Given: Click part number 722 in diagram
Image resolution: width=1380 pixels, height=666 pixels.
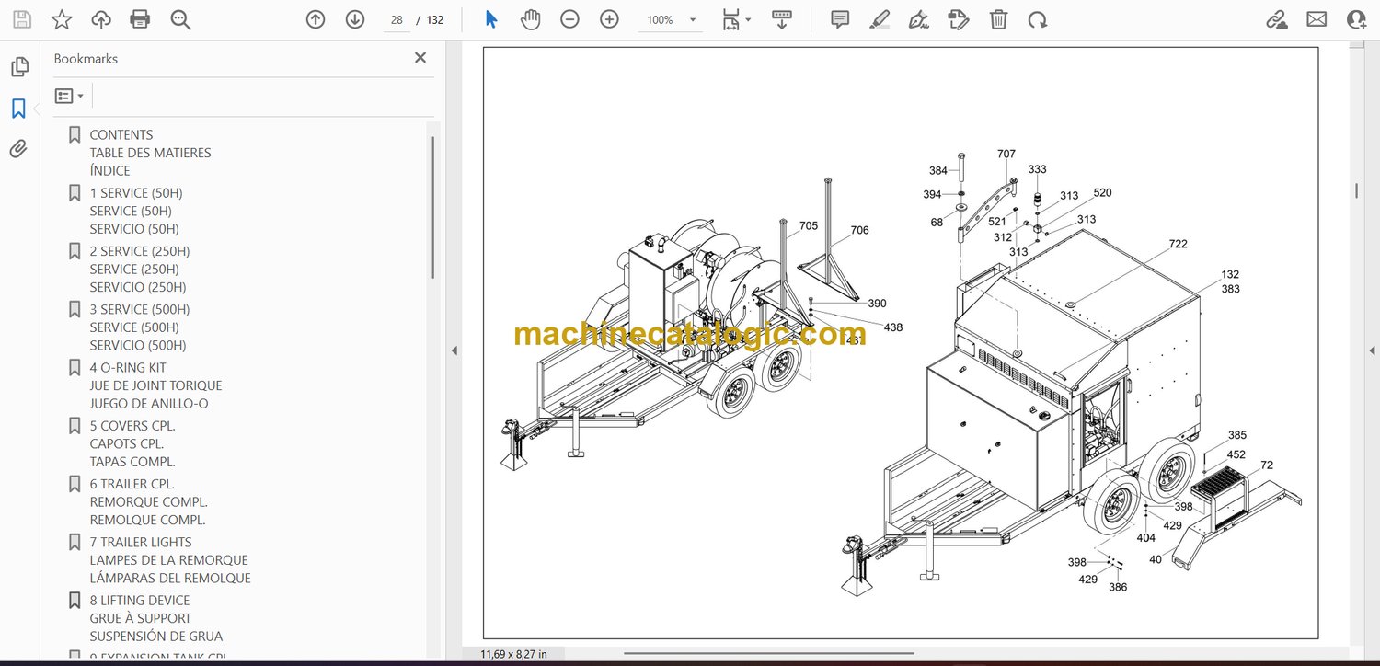Looking at the screenshot, I should click(1178, 244).
